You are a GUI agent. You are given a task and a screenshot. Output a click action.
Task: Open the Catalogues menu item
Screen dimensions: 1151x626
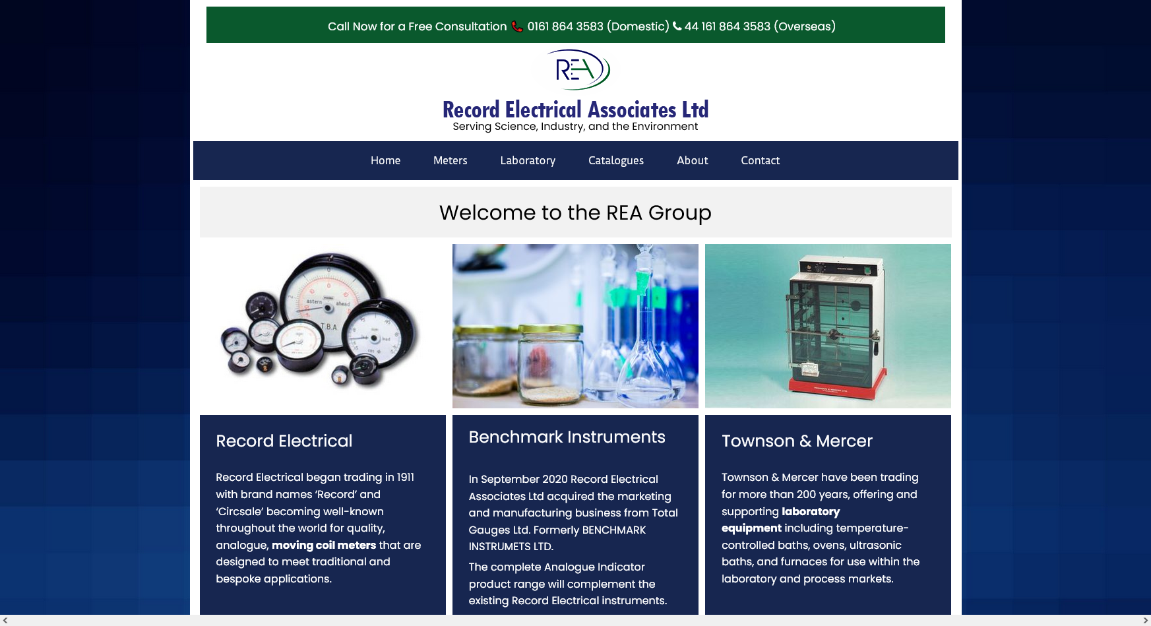[615, 160]
